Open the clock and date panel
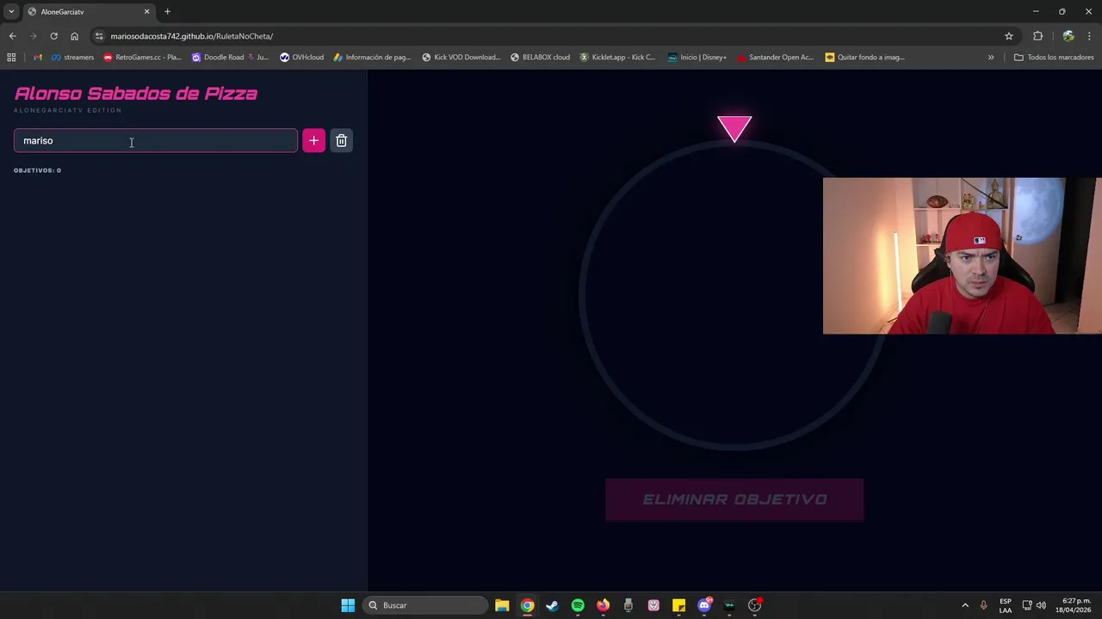The image size is (1102, 619). pyautogui.click(x=1072, y=605)
